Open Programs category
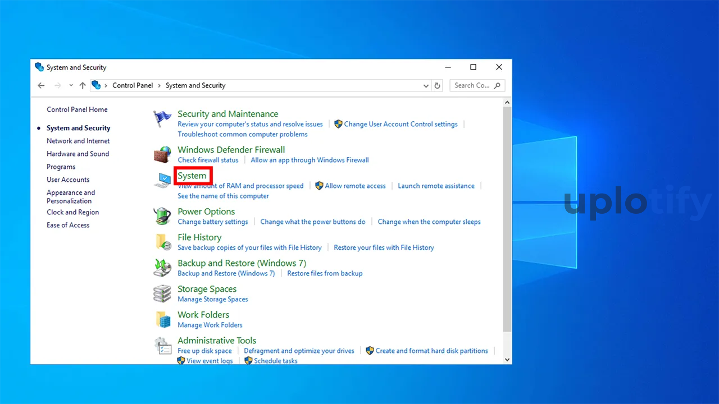This screenshot has width=719, height=404. (x=61, y=167)
